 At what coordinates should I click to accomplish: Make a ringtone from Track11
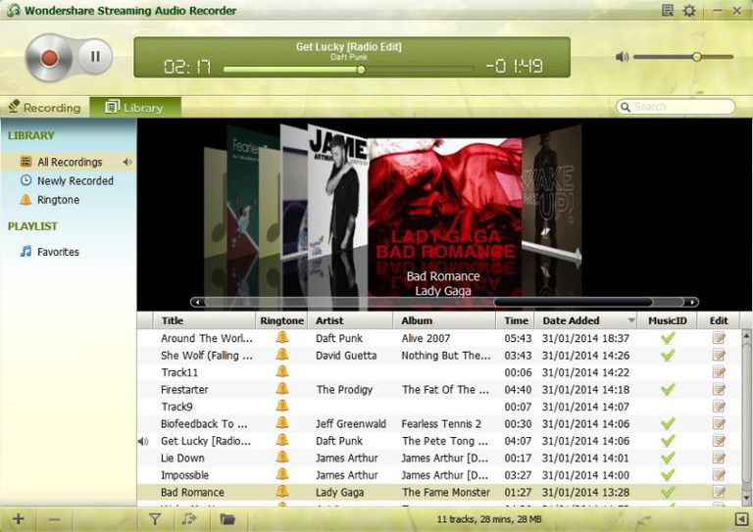coord(282,371)
